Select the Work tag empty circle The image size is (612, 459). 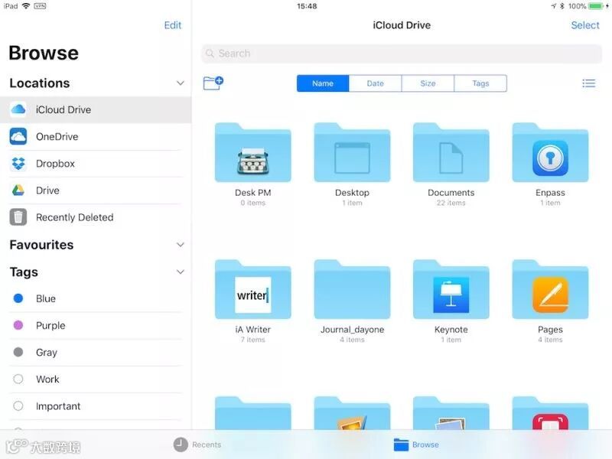pyautogui.click(x=18, y=379)
